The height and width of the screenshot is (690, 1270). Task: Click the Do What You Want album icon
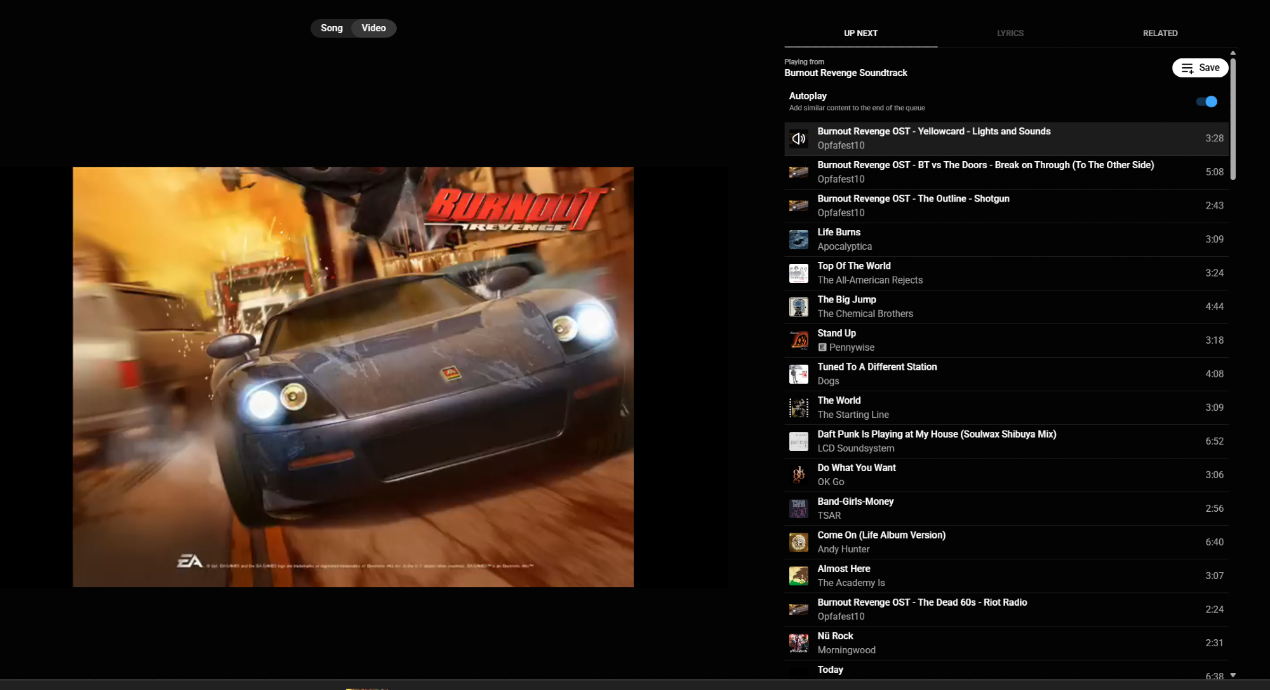(x=798, y=475)
